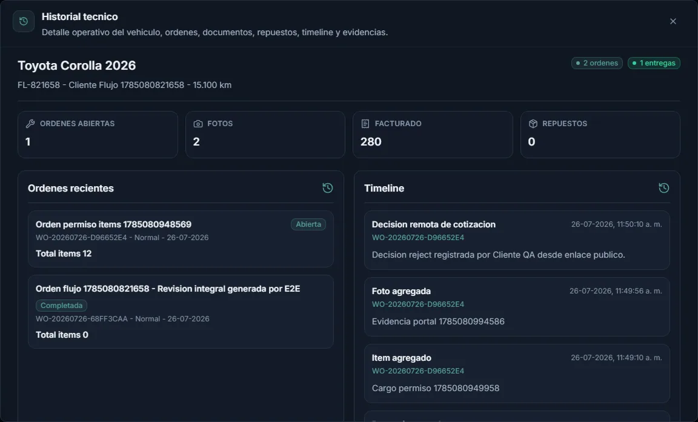Viewport: 698px width, 422px height.
Task: Click the Timeline heading
Action: pos(384,189)
